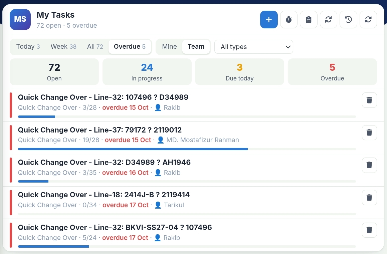Delete the Line-32: BKVI-SS27-04 ? 107496 task

pyautogui.click(x=369, y=230)
